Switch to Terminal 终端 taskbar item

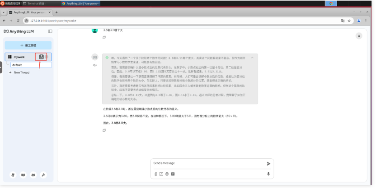(x=34, y=4)
